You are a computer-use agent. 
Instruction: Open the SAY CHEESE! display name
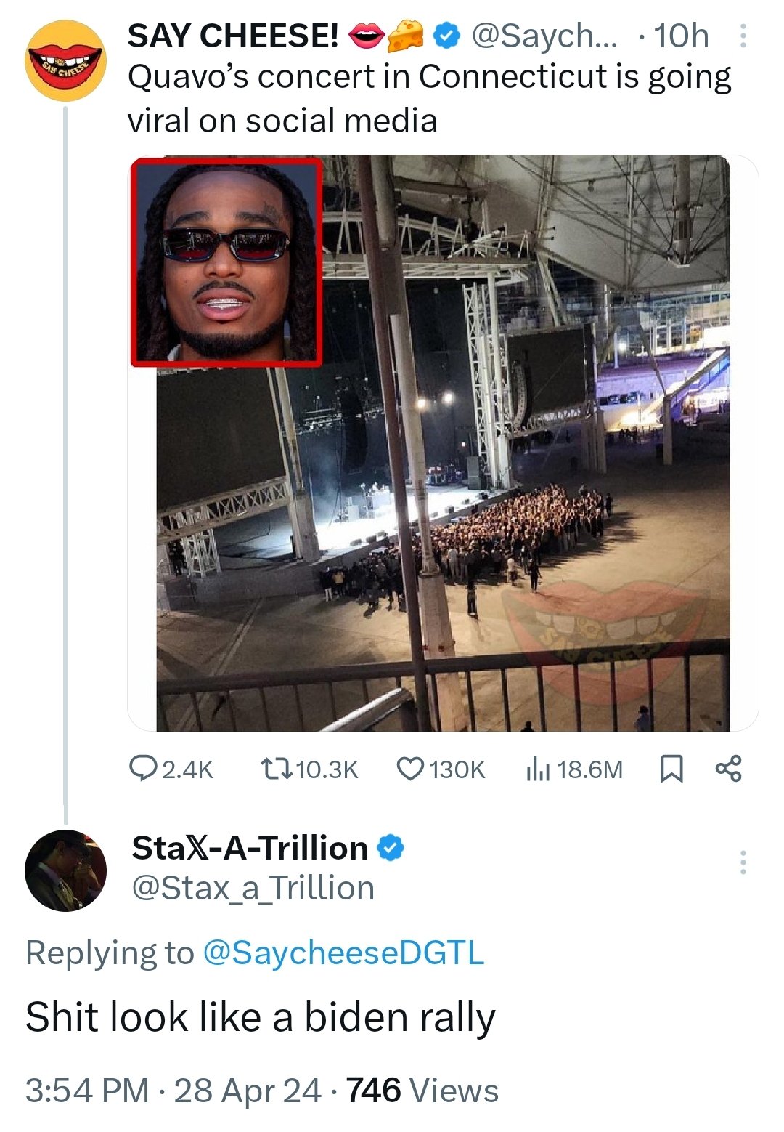point(233,36)
